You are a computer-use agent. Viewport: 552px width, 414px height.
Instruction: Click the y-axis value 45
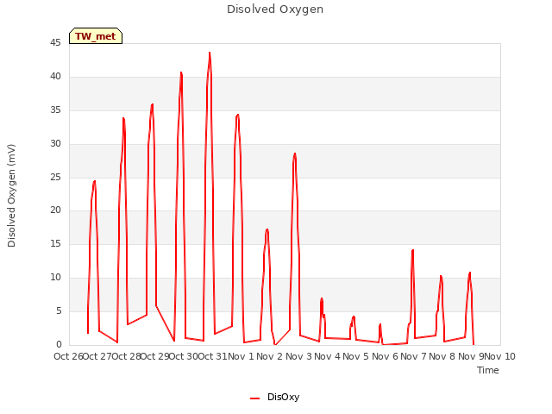tap(55, 42)
